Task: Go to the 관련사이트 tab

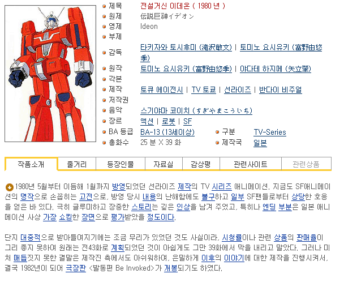Action: click(x=251, y=164)
